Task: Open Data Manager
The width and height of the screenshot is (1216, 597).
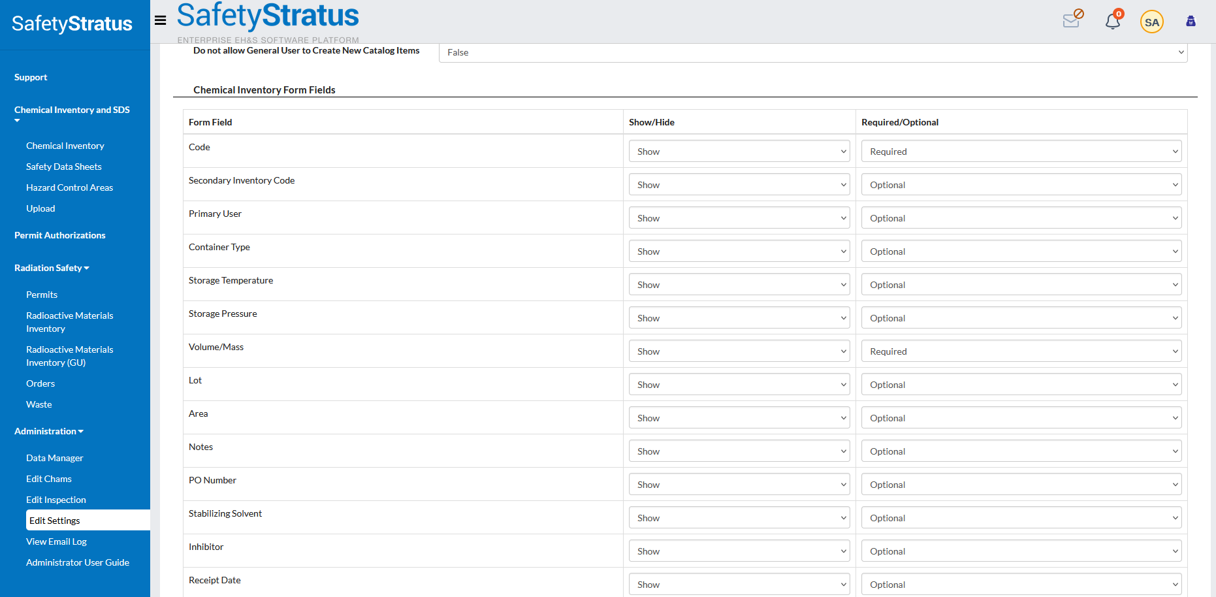Action: coord(55,458)
